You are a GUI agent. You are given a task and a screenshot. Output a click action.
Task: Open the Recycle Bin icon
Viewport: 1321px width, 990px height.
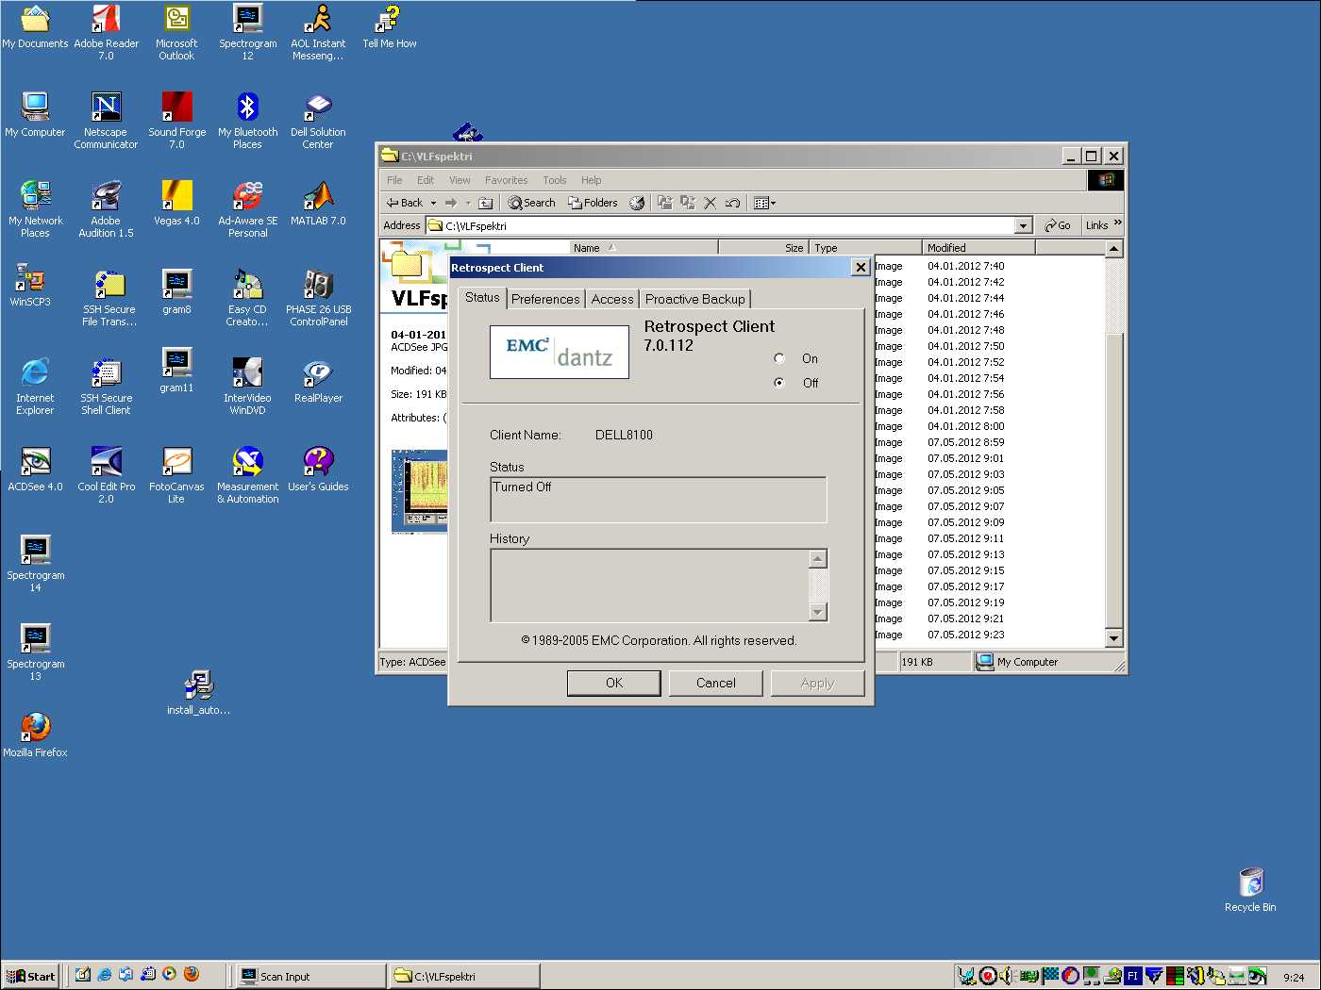click(1250, 890)
